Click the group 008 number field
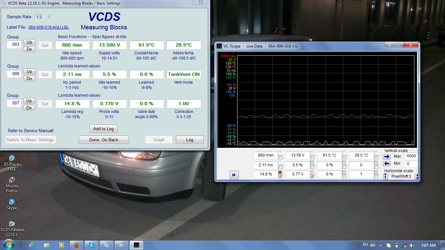 pos(14,74)
